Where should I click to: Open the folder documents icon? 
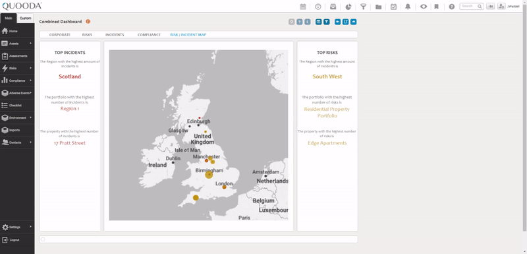coord(378,7)
